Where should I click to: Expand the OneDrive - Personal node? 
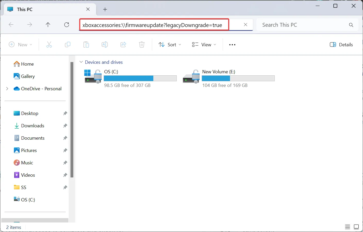(x=7, y=88)
